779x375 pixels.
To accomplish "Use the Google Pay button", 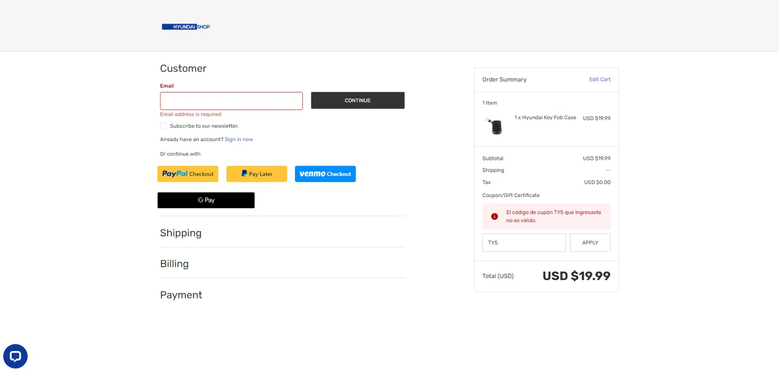I will click(206, 200).
